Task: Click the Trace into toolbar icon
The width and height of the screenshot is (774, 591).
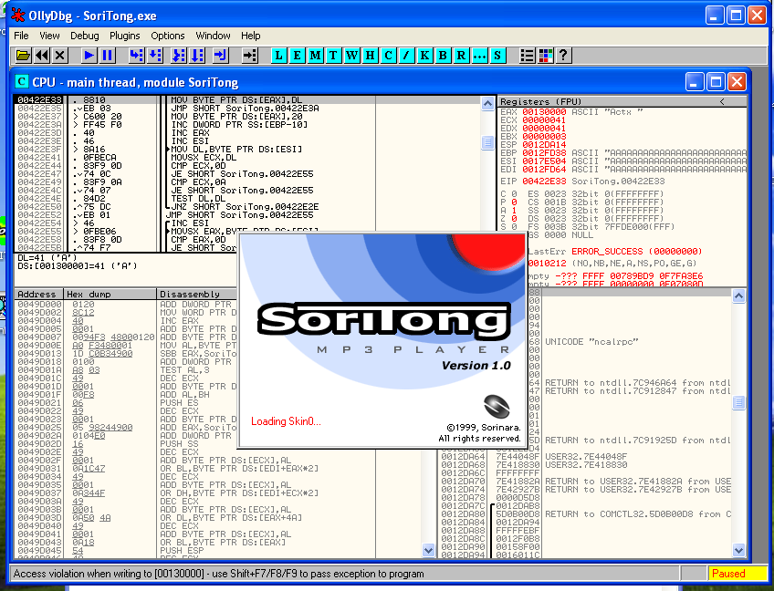Action: pos(179,55)
